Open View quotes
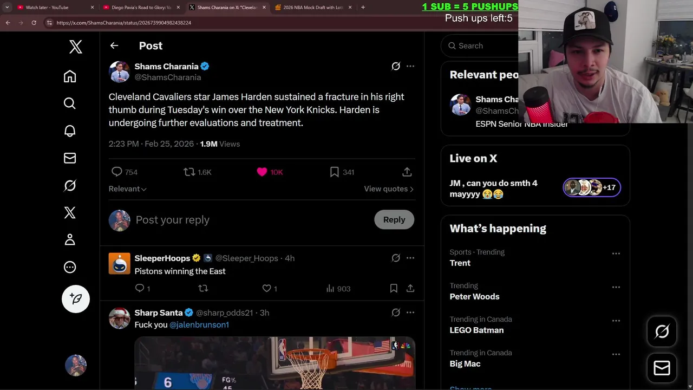 [x=389, y=188]
